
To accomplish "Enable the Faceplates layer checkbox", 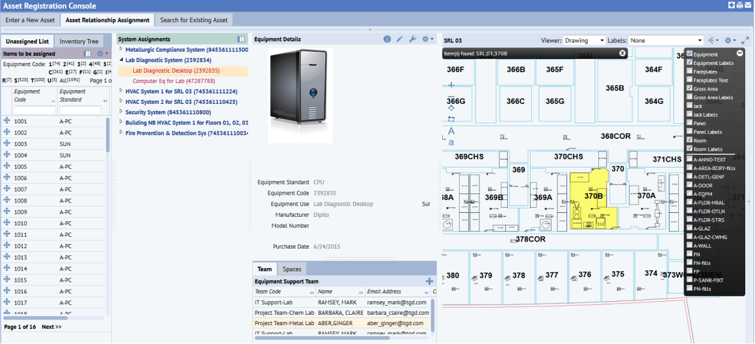I will (x=690, y=71).
